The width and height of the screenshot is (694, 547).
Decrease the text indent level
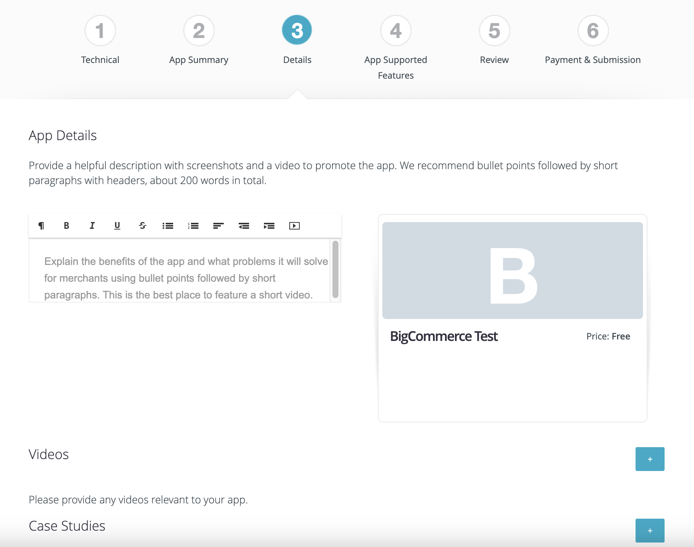(244, 225)
